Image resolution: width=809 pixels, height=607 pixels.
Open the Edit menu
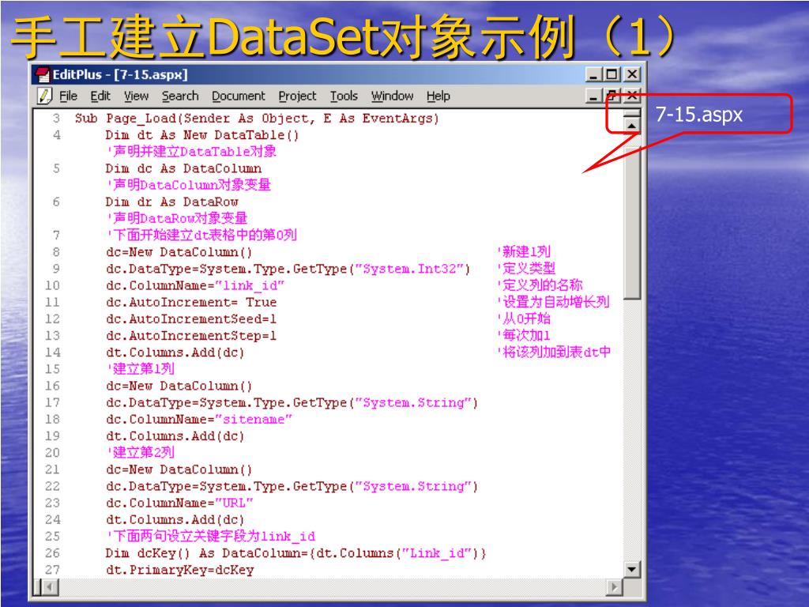click(100, 96)
